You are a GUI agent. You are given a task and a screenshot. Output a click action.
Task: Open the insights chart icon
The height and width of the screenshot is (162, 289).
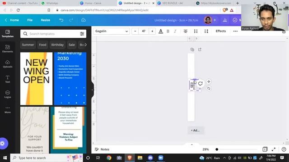[225, 20]
